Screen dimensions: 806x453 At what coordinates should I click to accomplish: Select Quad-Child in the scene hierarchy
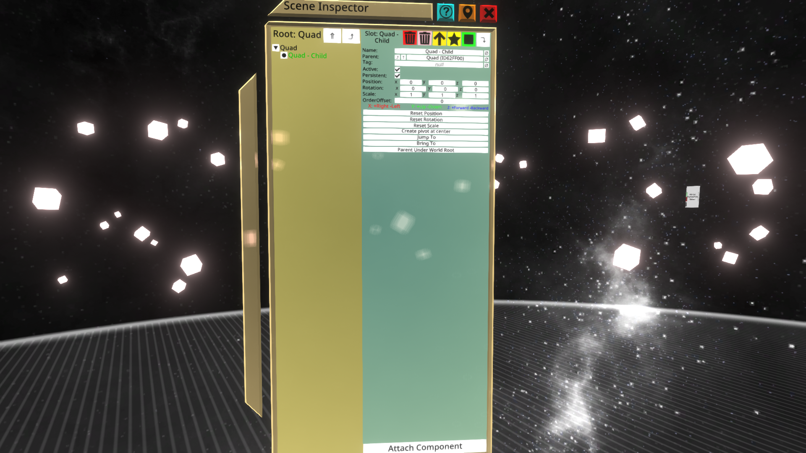click(x=307, y=55)
